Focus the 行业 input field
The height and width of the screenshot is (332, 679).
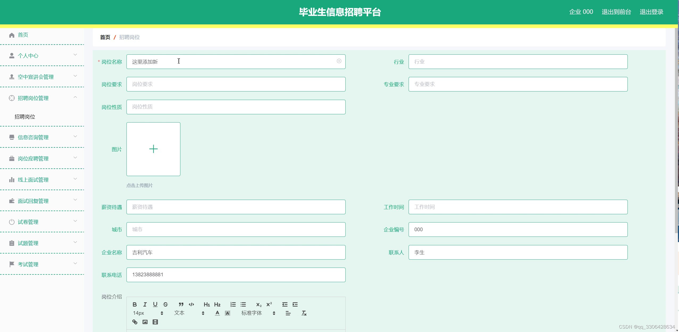(x=518, y=62)
